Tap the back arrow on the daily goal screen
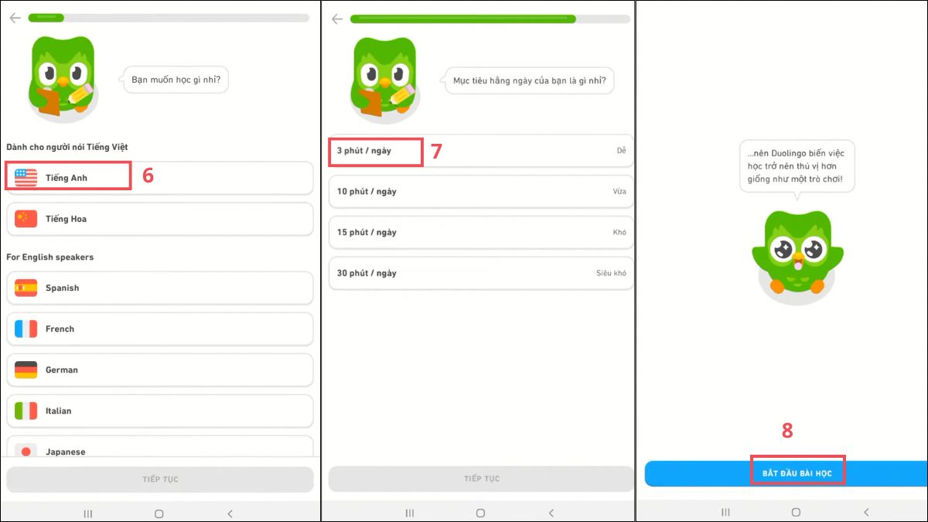 tap(336, 19)
